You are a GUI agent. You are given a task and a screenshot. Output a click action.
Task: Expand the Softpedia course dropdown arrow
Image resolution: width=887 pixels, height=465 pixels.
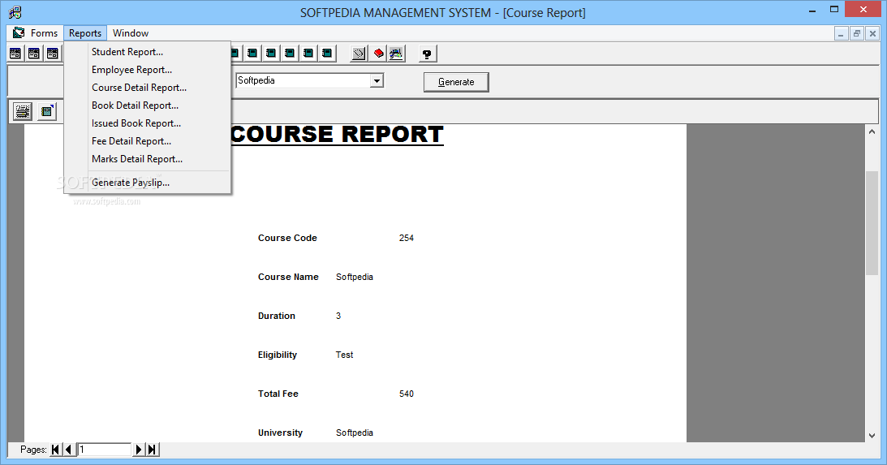click(x=377, y=81)
